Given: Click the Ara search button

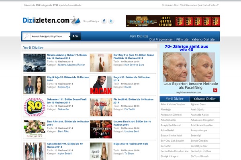Looking at the screenshot, I should click(75, 36).
